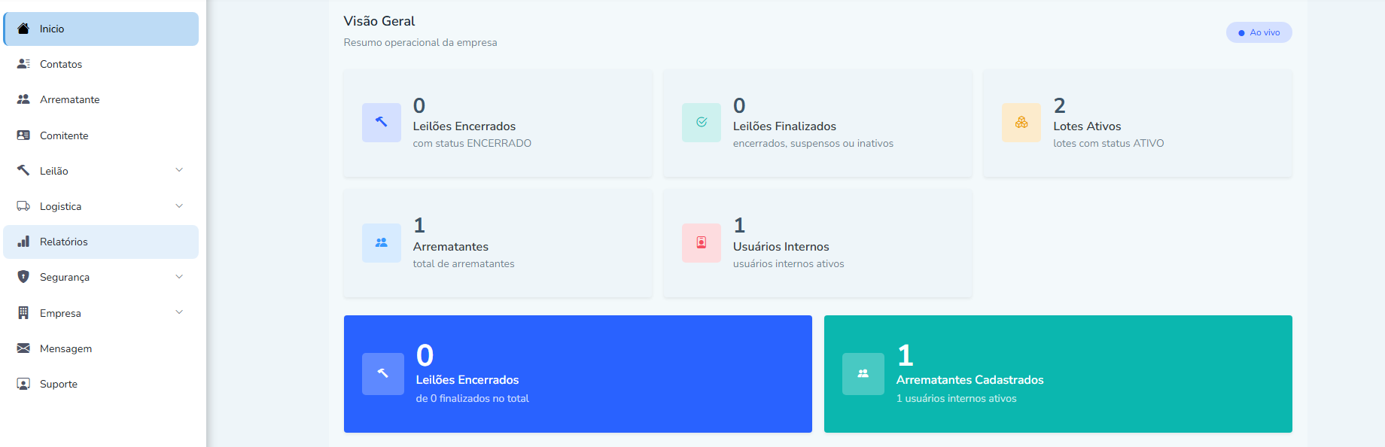
Task: Click checkmark icon on Leilões Finalizados card
Action: (x=702, y=122)
